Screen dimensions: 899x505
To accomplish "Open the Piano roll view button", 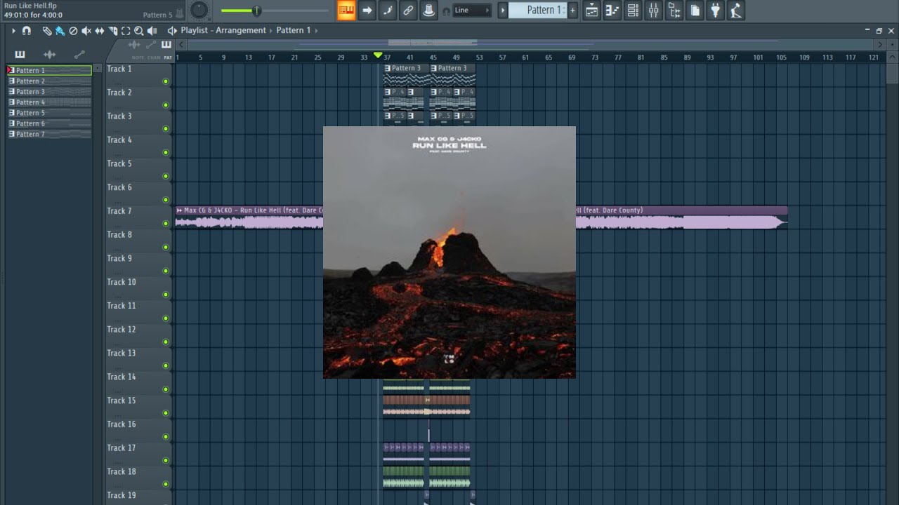I will (x=612, y=10).
